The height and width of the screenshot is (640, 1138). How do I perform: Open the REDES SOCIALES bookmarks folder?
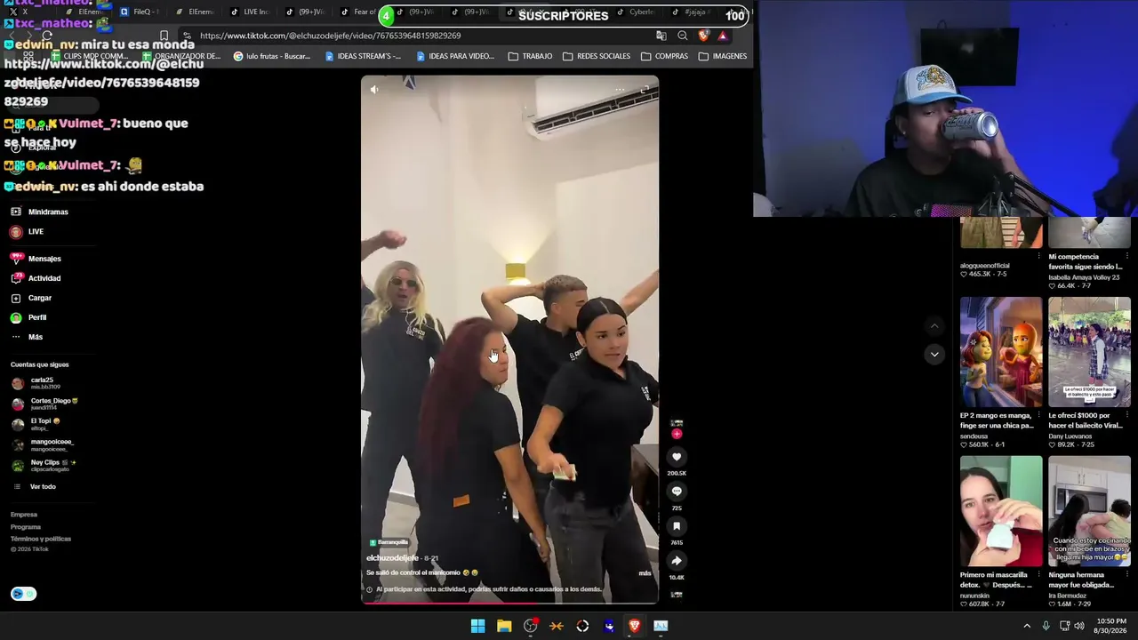[597, 56]
